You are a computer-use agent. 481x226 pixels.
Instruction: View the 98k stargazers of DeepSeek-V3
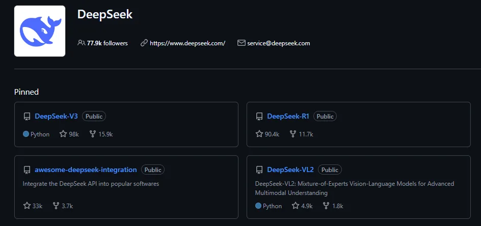point(74,134)
